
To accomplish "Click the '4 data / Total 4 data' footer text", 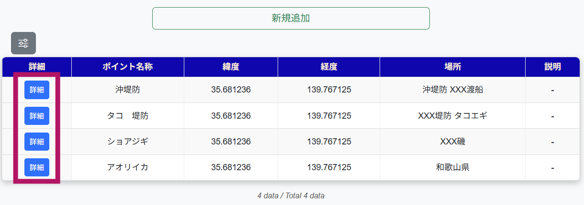I will (x=291, y=195).
